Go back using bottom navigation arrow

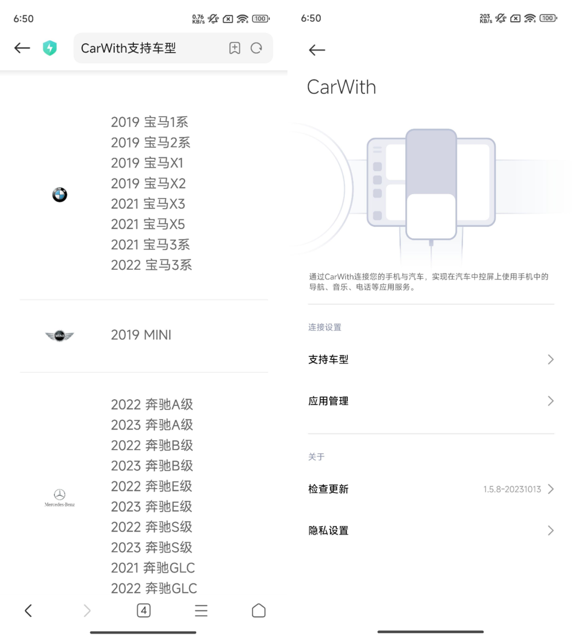[x=28, y=610]
